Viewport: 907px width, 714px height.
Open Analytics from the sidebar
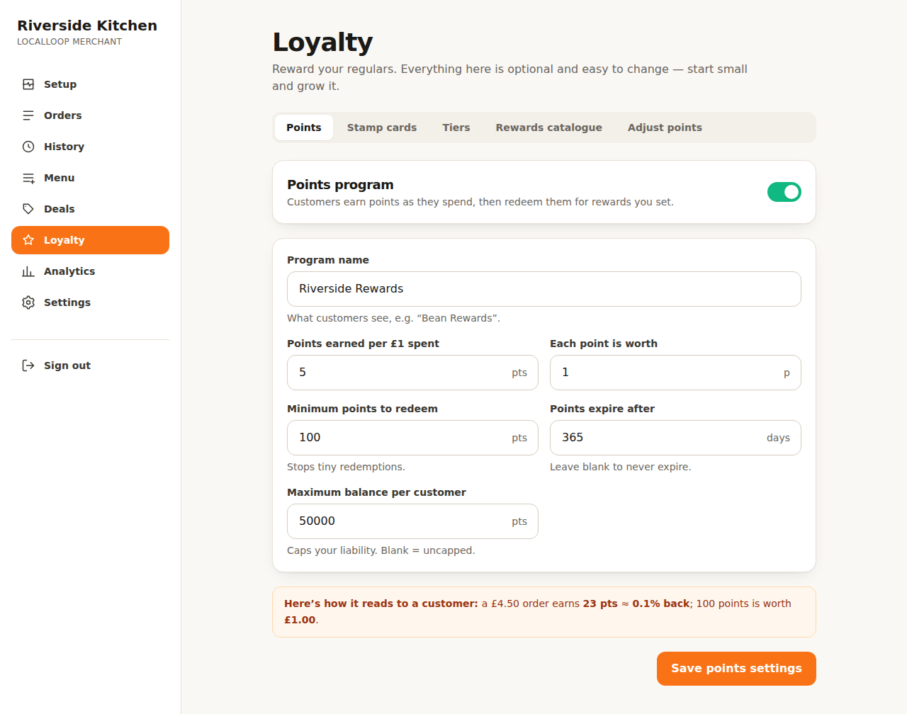tap(90, 271)
